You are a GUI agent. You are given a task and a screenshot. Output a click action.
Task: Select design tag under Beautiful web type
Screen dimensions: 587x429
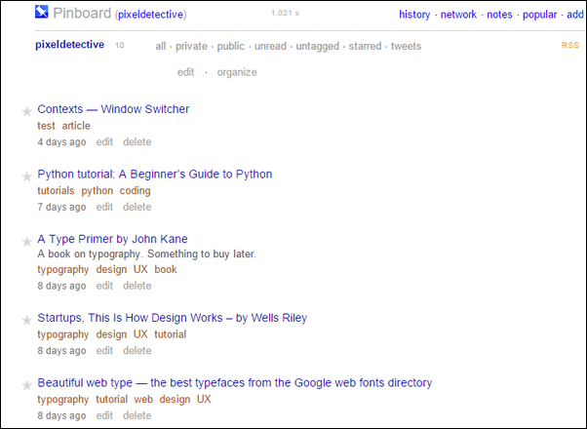pos(175,400)
